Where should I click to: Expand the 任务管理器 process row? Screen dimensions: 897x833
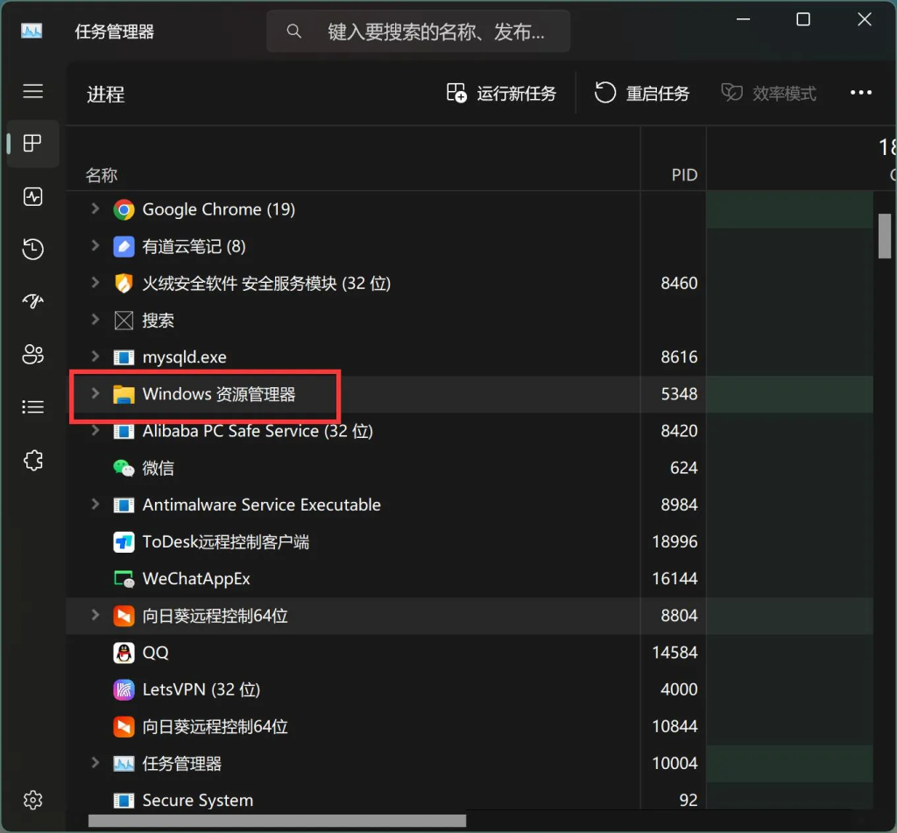[x=95, y=763]
